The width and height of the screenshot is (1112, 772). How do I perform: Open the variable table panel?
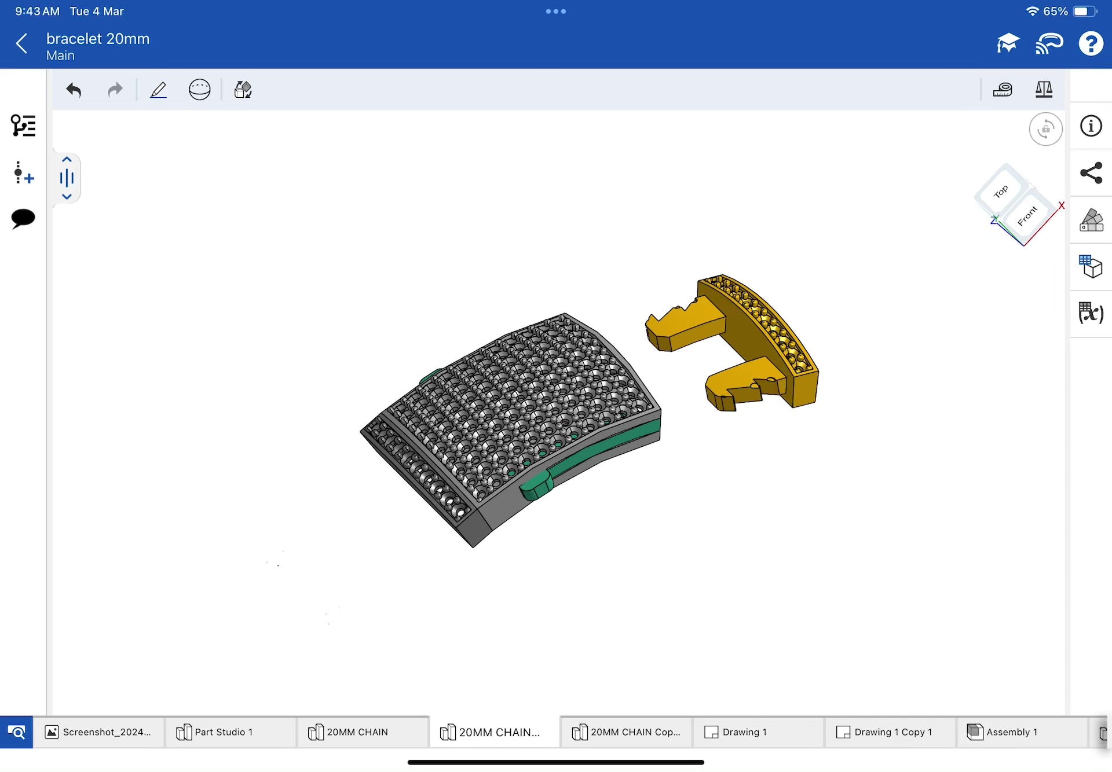tap(1091, 313)
